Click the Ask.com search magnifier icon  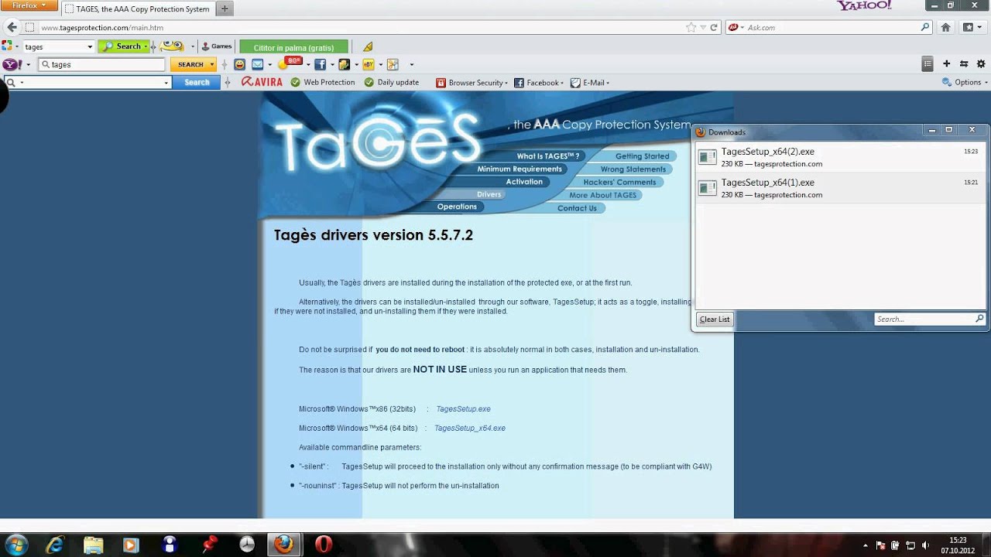click(x=925, y=27)
